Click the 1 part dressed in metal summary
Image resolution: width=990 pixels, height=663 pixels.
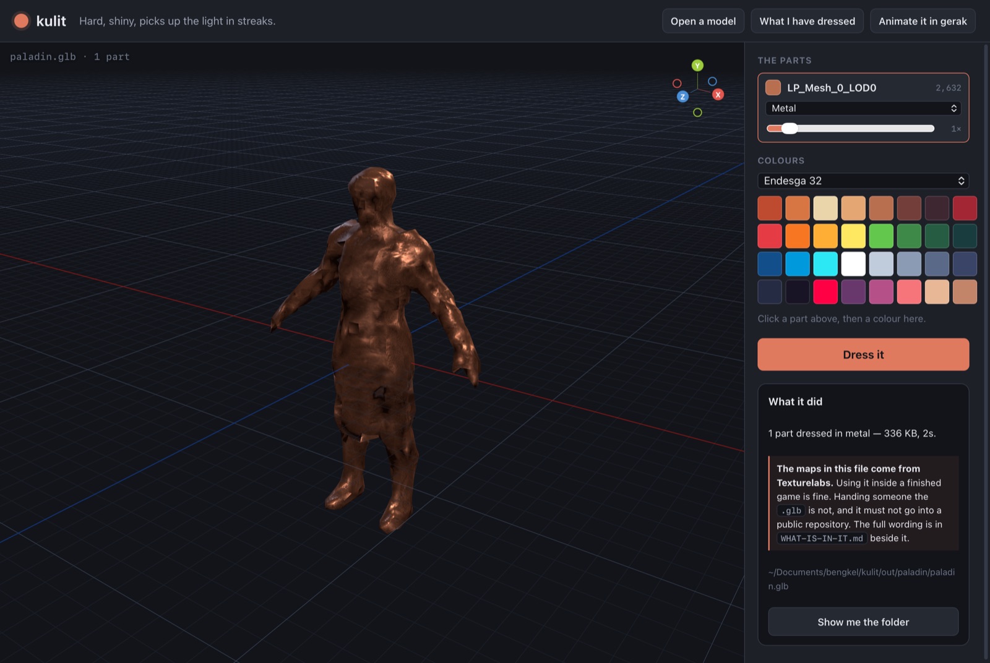click(x=852, y=434)
